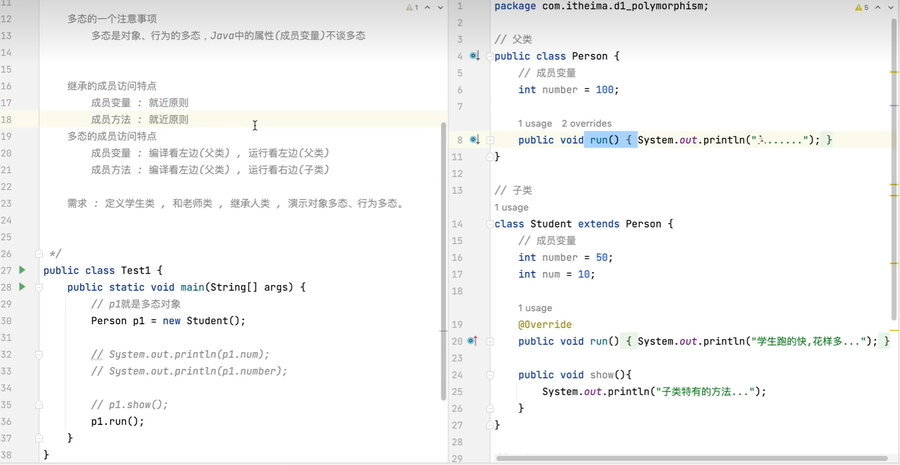Click package name 'com.itheima.d1_polymorphism'
900x465 pixels.
[x=623, y=6]
